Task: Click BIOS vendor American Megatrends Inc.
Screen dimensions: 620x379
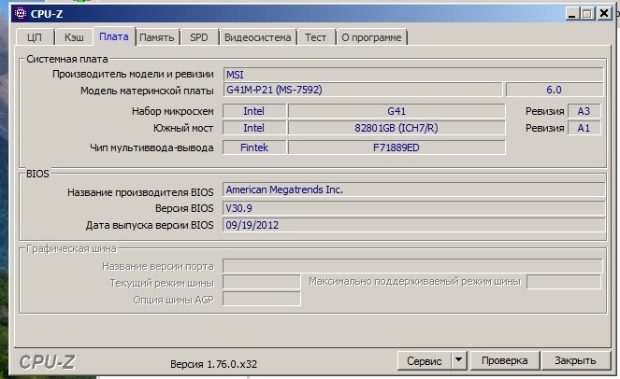Action: [x=413, y=189]
